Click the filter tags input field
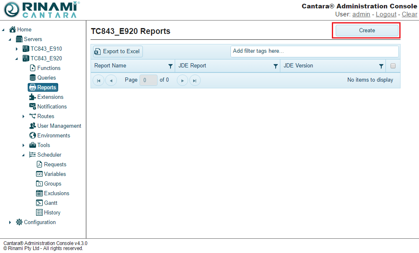 [x=314, y=51]
